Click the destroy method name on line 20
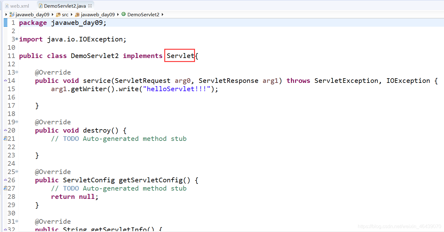 tap(97, 130)
